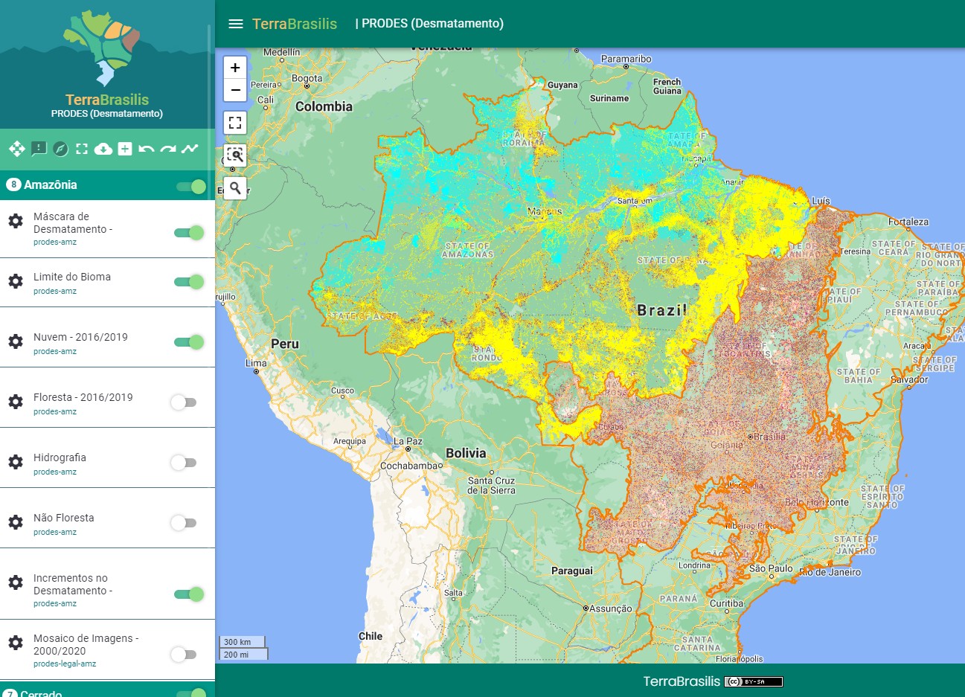Screen dimensions: 965x697
Task: Click the zoom-to-area magnifier on the map
Action: [234, 155]
